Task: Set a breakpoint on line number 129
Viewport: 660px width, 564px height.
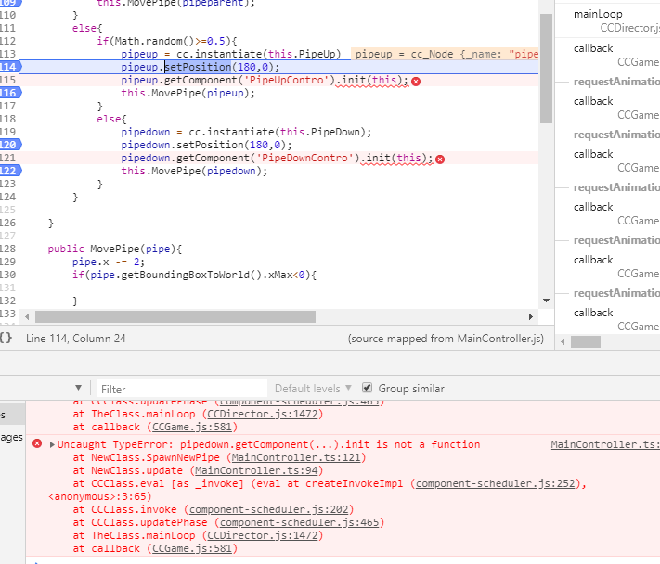Action: point(8,262)
